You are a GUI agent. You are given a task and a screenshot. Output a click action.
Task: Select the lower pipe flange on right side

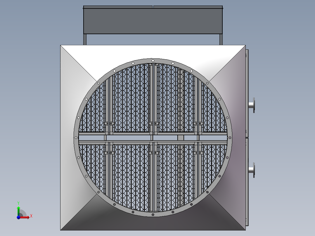click(253, 170)
